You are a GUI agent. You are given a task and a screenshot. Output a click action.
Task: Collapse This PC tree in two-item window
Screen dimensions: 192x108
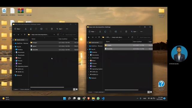coord(88,49)
